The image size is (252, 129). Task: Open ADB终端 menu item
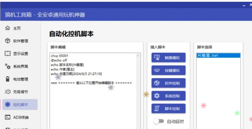pyautogui.click(x=20, y=117)
